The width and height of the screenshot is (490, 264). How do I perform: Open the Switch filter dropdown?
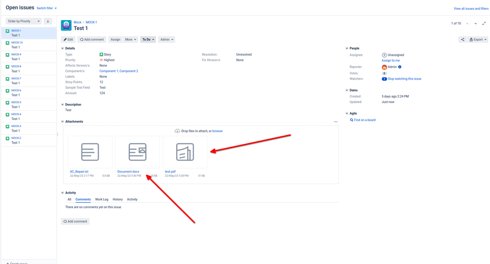pos(47,8)
